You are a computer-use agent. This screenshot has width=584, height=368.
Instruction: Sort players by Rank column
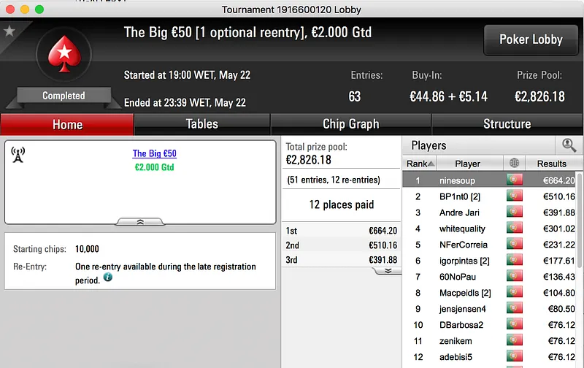point(419,164)
